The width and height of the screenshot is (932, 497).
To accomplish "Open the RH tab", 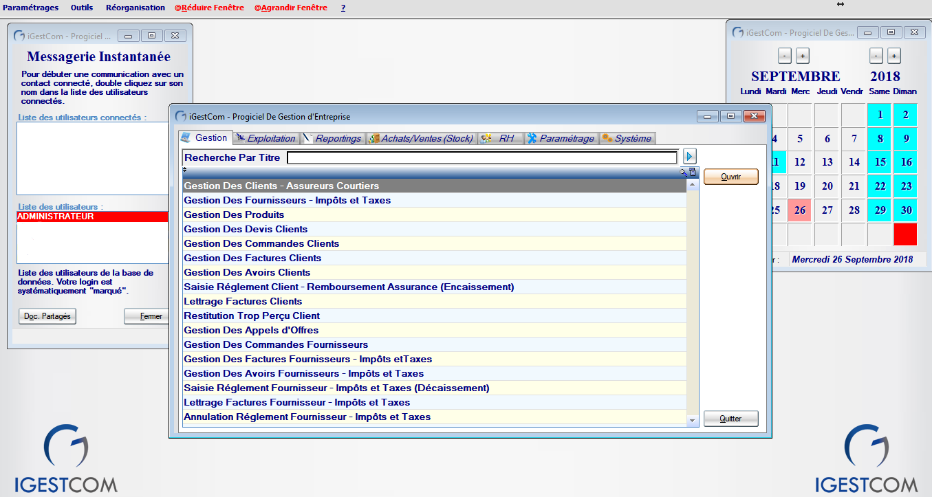I will [x=501, y=138].
